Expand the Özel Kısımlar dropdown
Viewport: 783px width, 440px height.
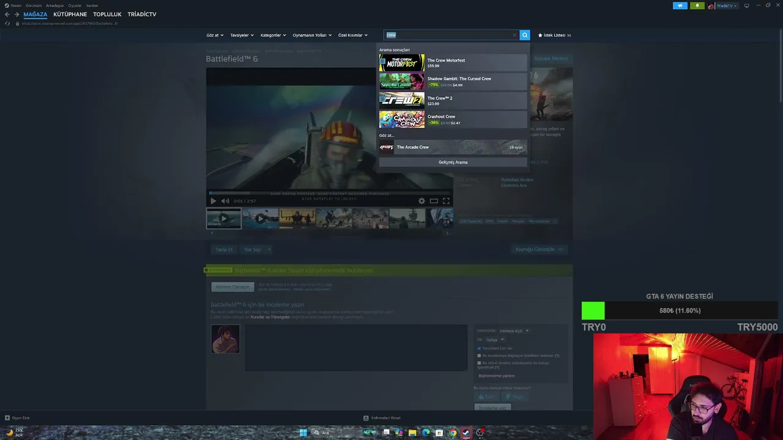[353, 35]
